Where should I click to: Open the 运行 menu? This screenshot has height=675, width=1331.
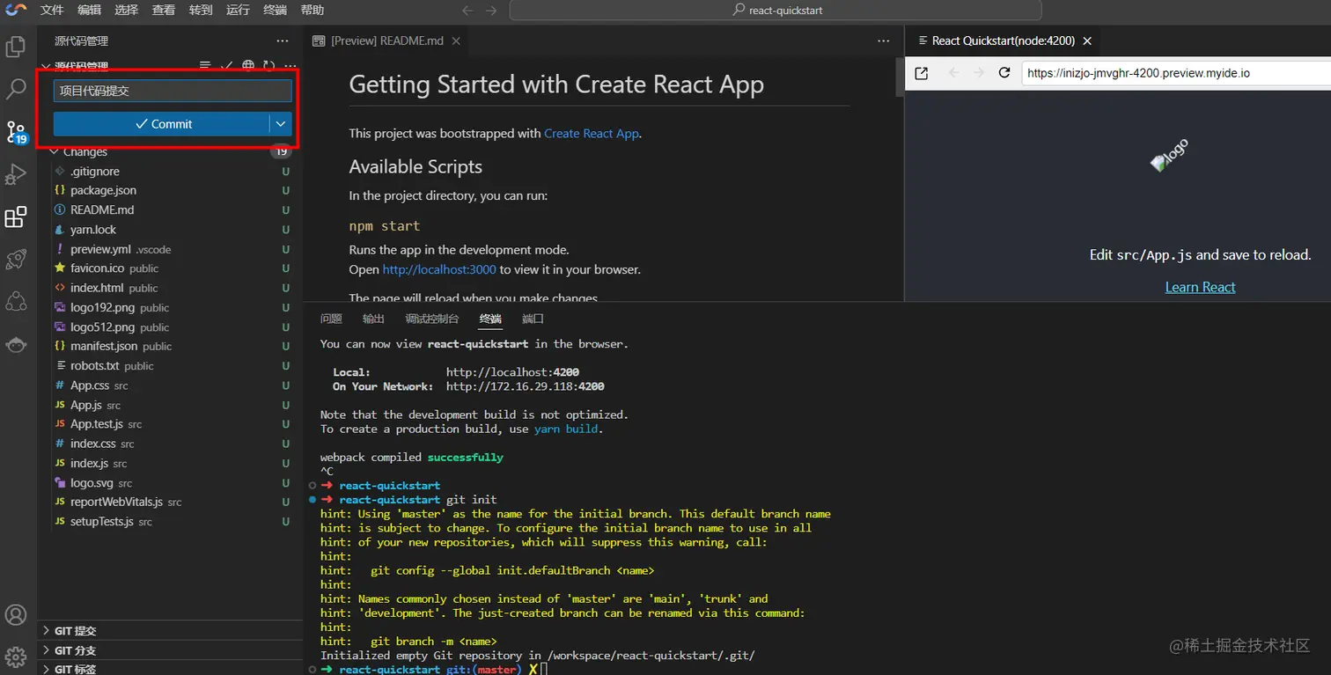pos(238,11)
